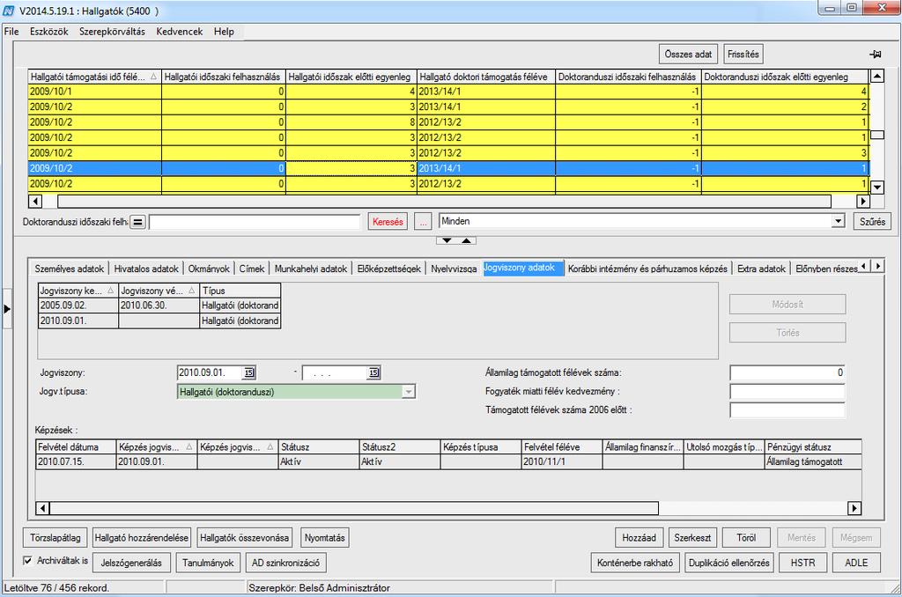Expand the left side panel arrow
Image resolution: width=902 pixels, height=597 pixels.
[x=7, y=309]
